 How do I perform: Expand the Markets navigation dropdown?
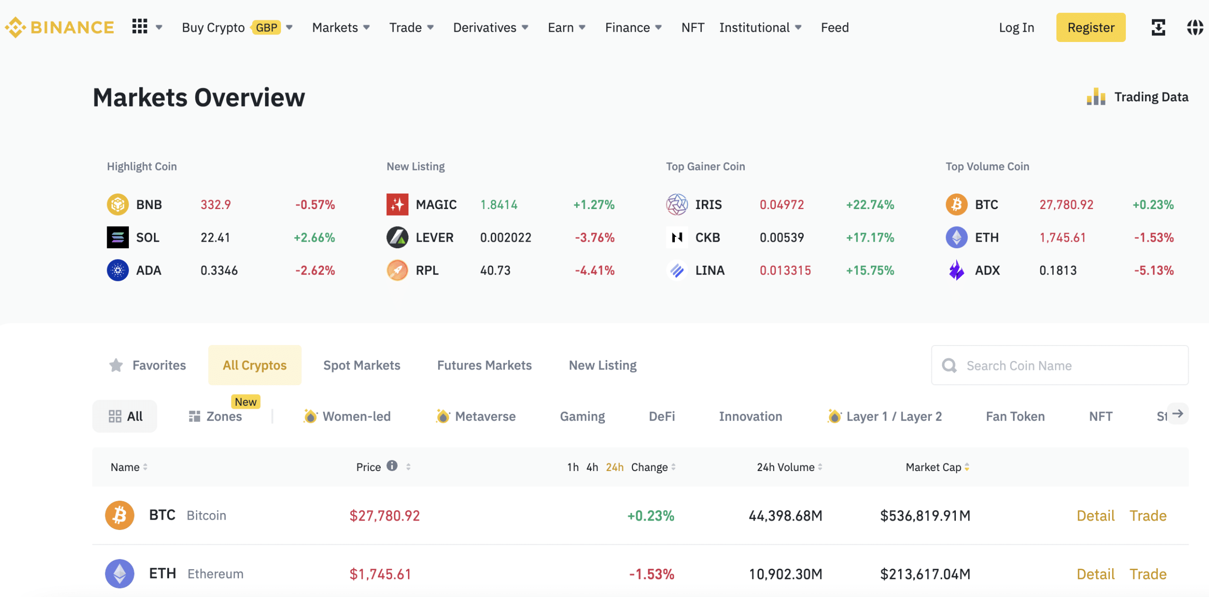pyautogui.click(x=340, y=26)
